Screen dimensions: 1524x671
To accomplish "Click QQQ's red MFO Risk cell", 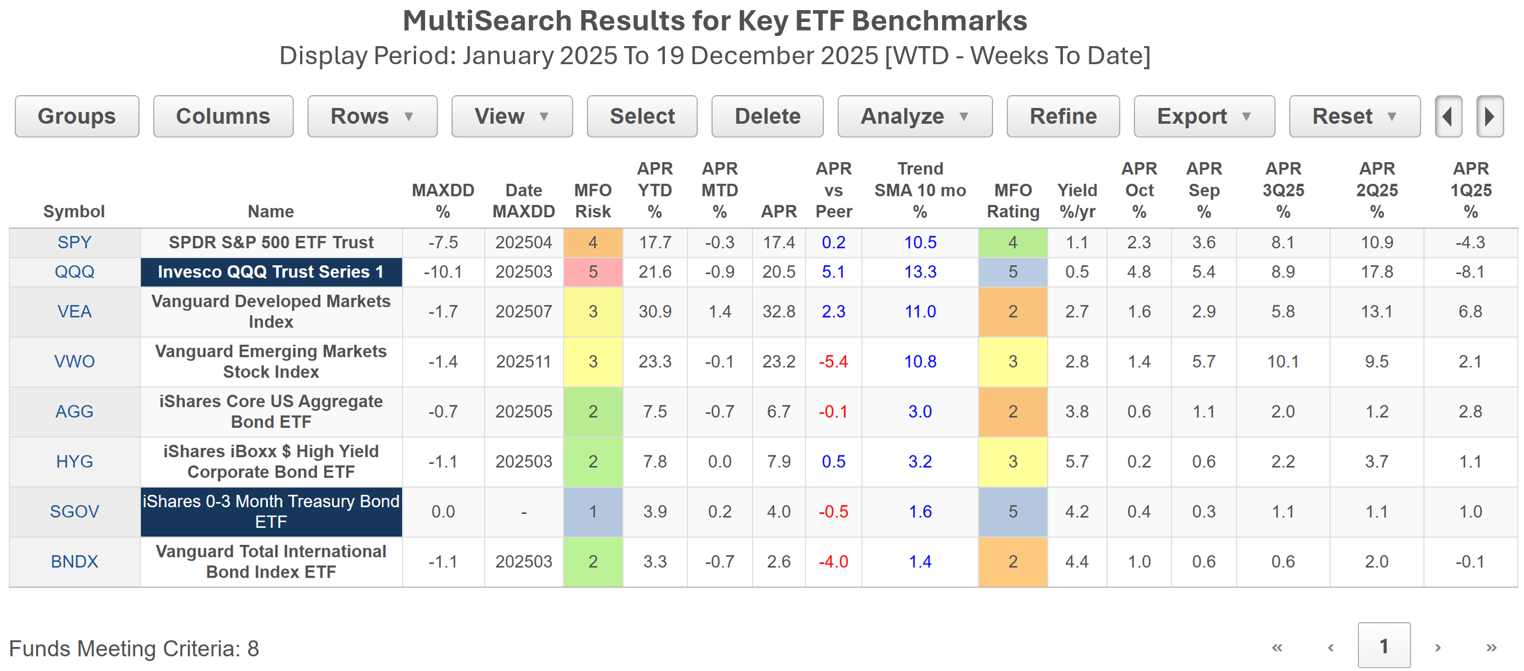I will pyautogui.click(x=593, y=272).
